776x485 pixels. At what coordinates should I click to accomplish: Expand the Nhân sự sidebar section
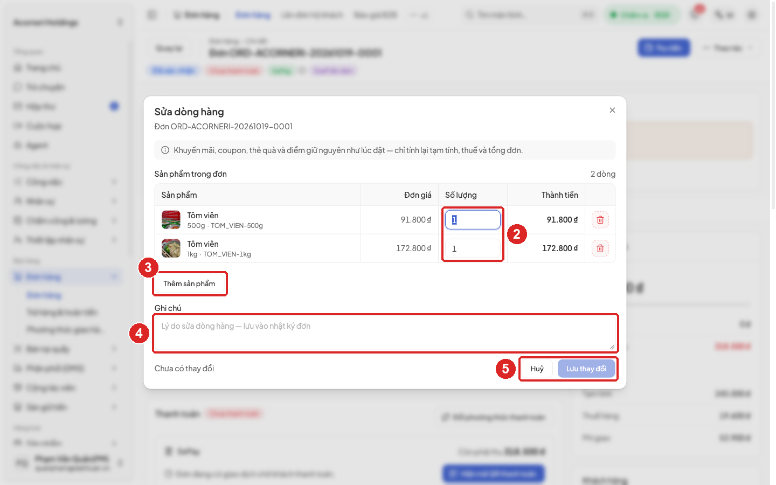click(65, 202)
